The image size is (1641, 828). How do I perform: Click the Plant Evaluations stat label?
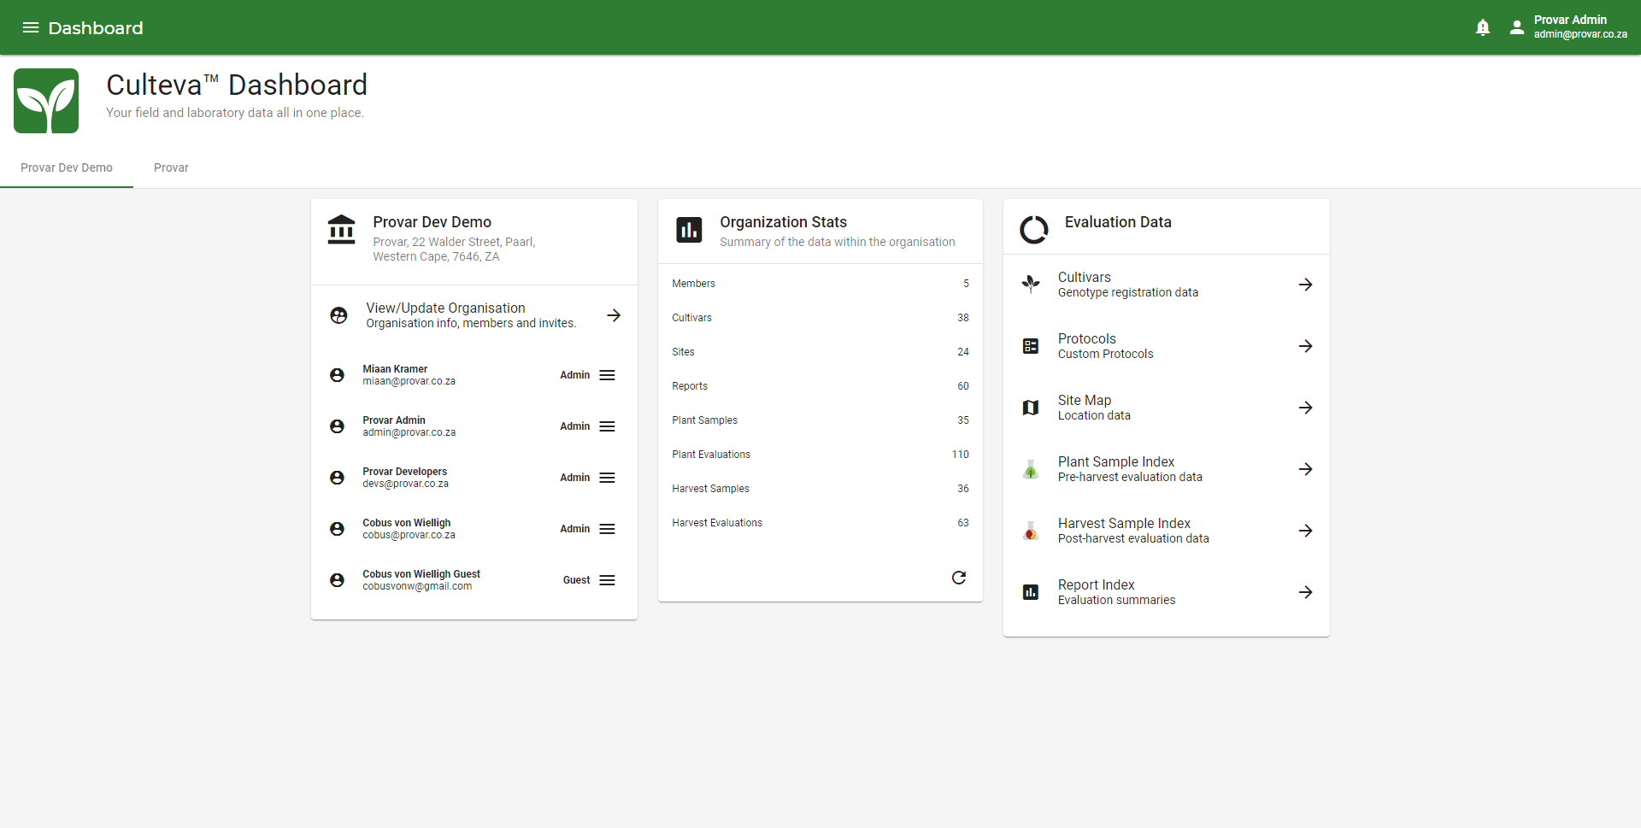[711, 455]
